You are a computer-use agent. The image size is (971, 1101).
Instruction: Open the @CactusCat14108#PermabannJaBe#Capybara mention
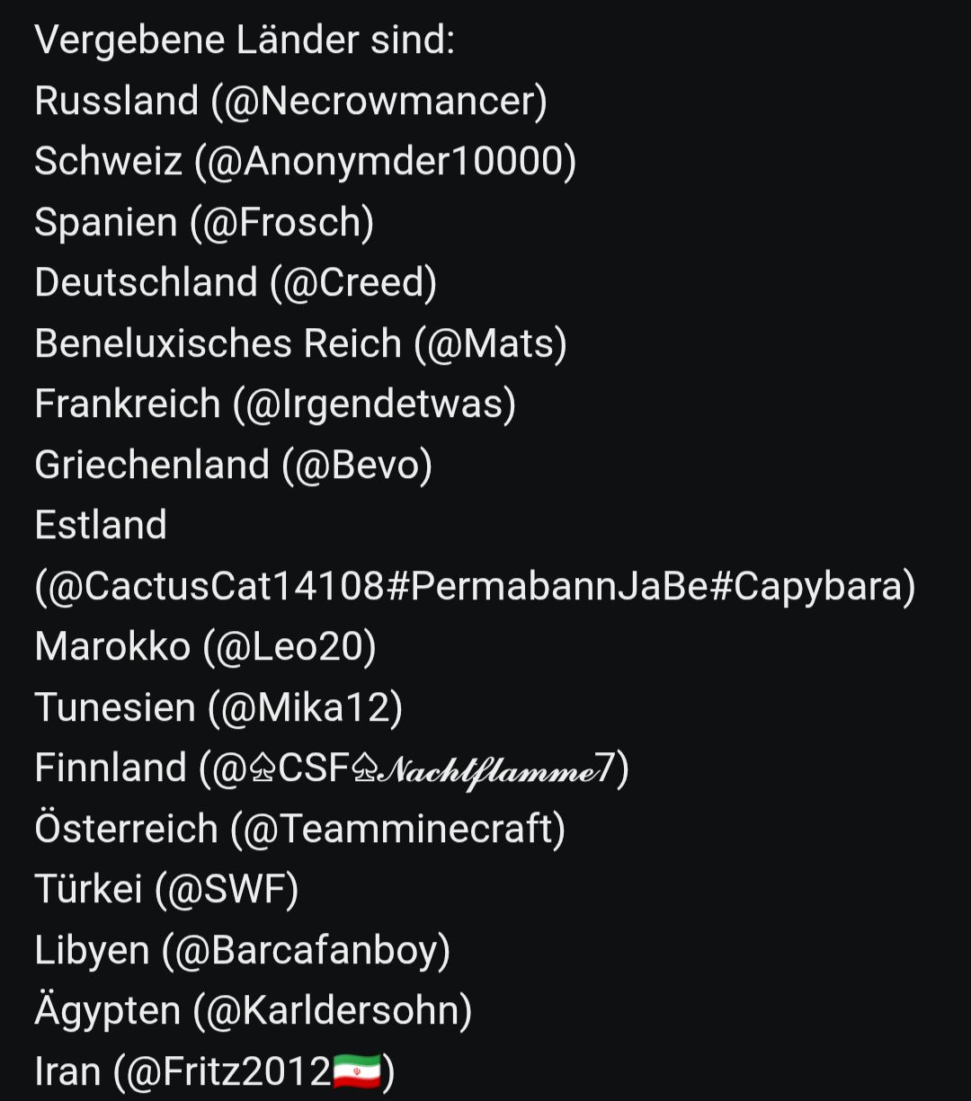(475, 586)
